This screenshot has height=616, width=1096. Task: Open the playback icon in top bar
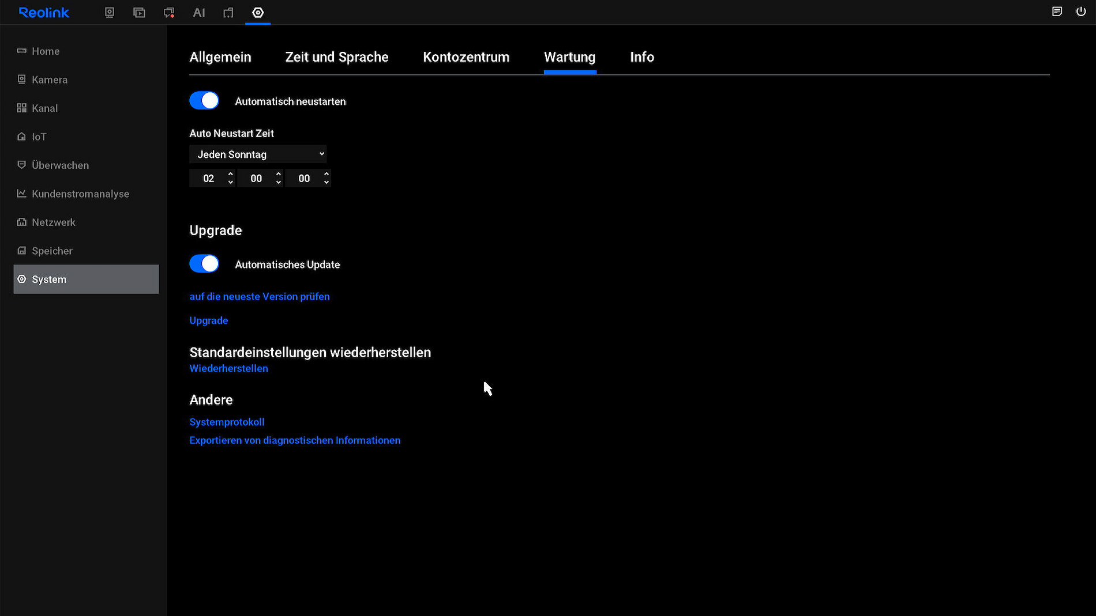139,12
